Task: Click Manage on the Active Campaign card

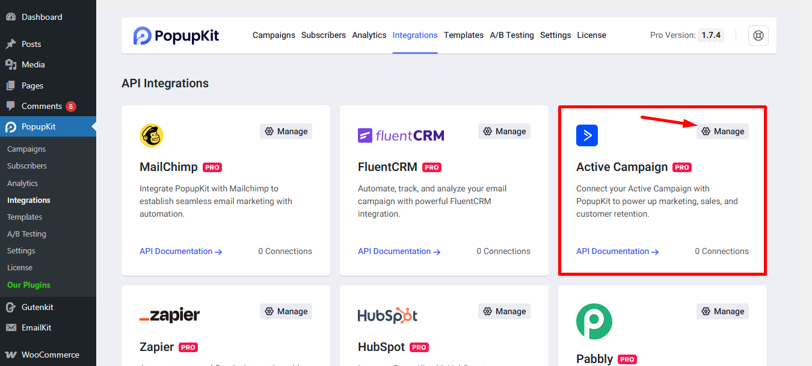Action: point(722,131)
